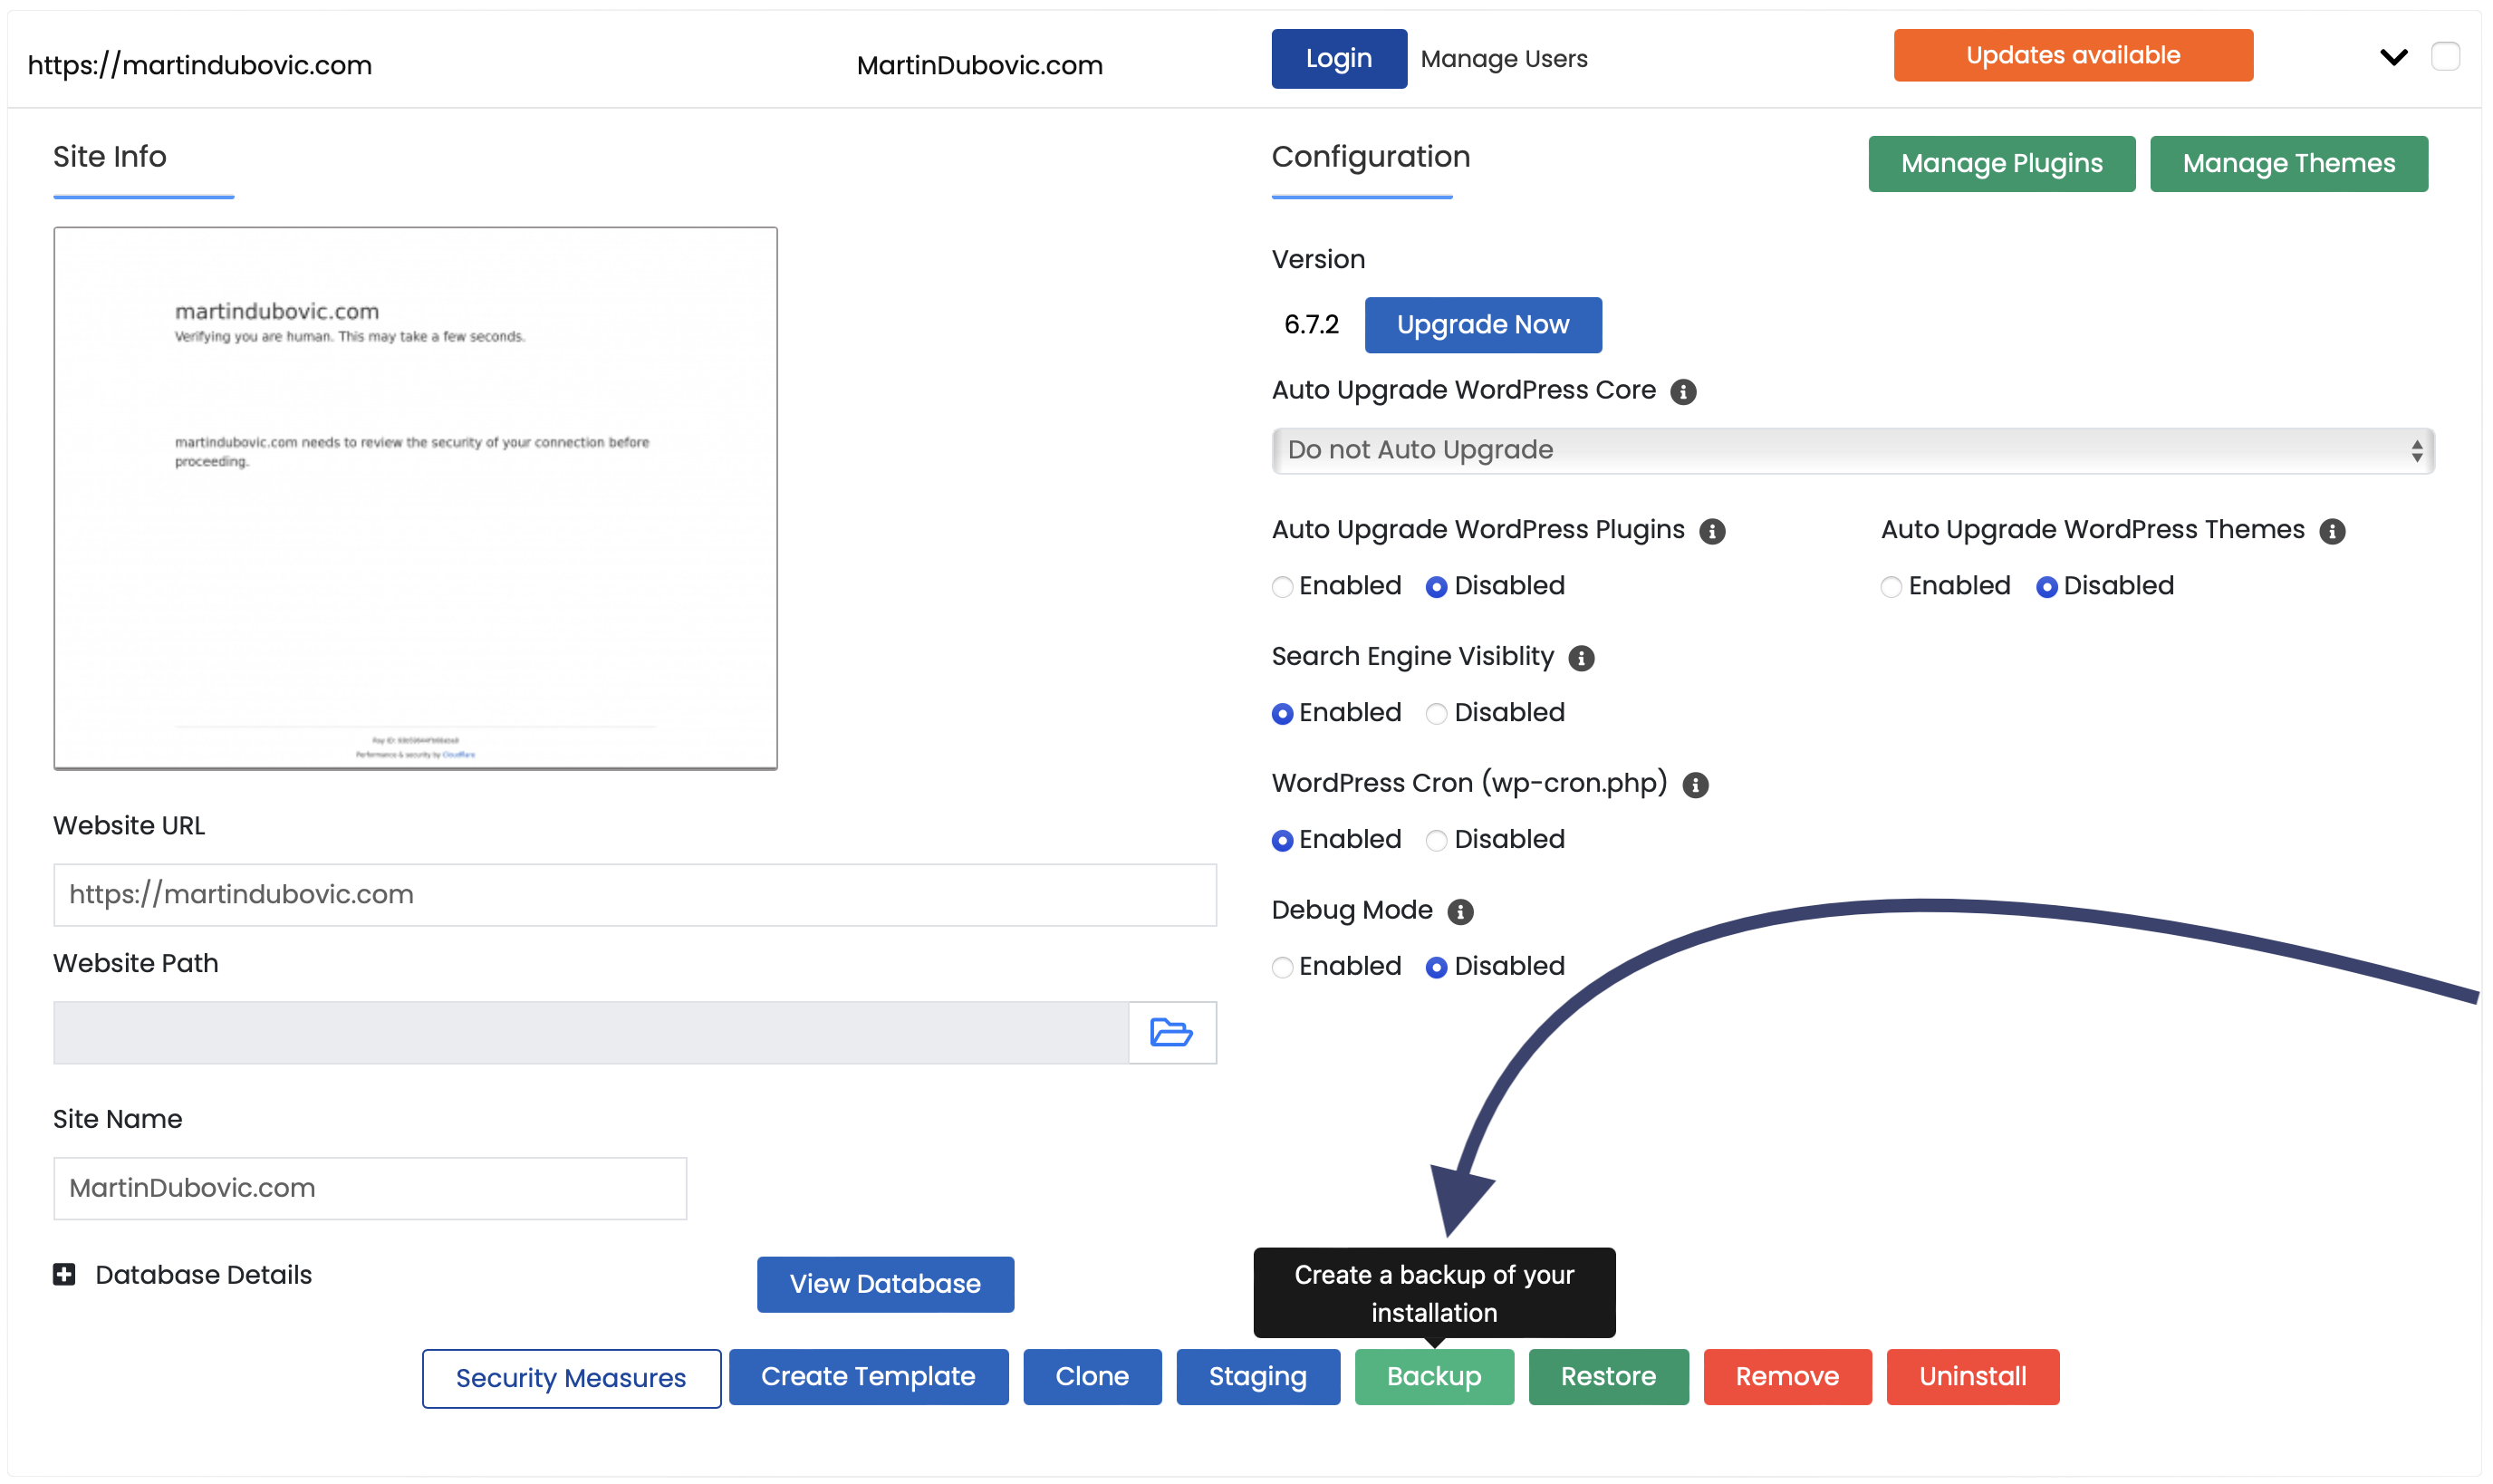Click the site preview thumbnail

point(415,498)
